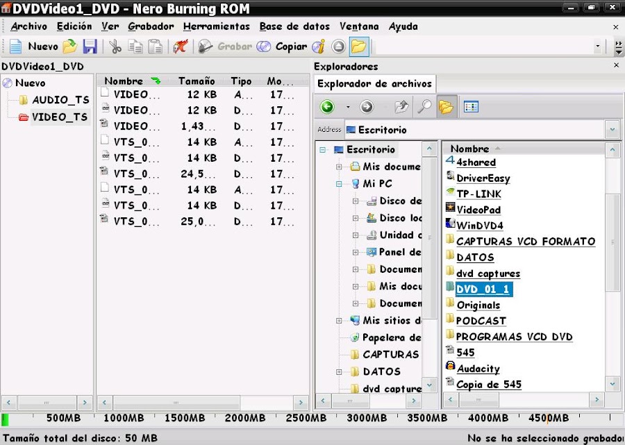The height and width of the screenshot is (445, 625).
Task: Toggle the file browser folder icon in toolbar
Action: [x=359, y=47]
